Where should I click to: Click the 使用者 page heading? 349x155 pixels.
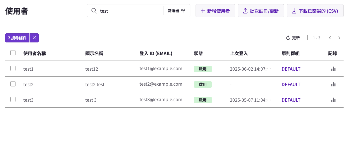tap(17, 11)
